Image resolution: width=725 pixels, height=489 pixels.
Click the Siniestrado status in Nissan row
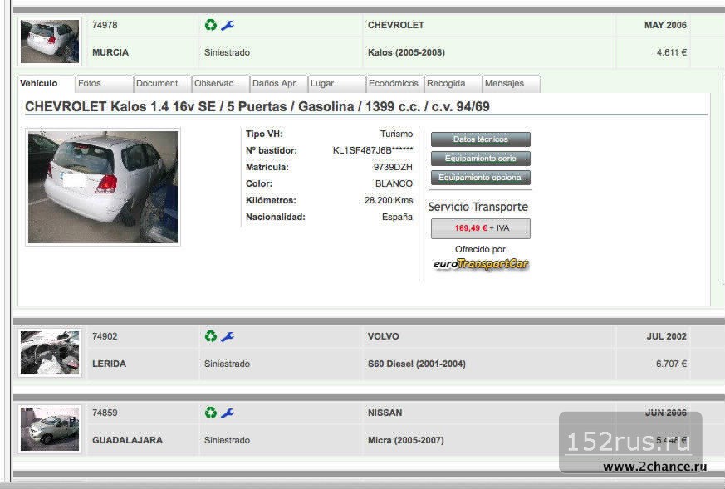point(227,440)
